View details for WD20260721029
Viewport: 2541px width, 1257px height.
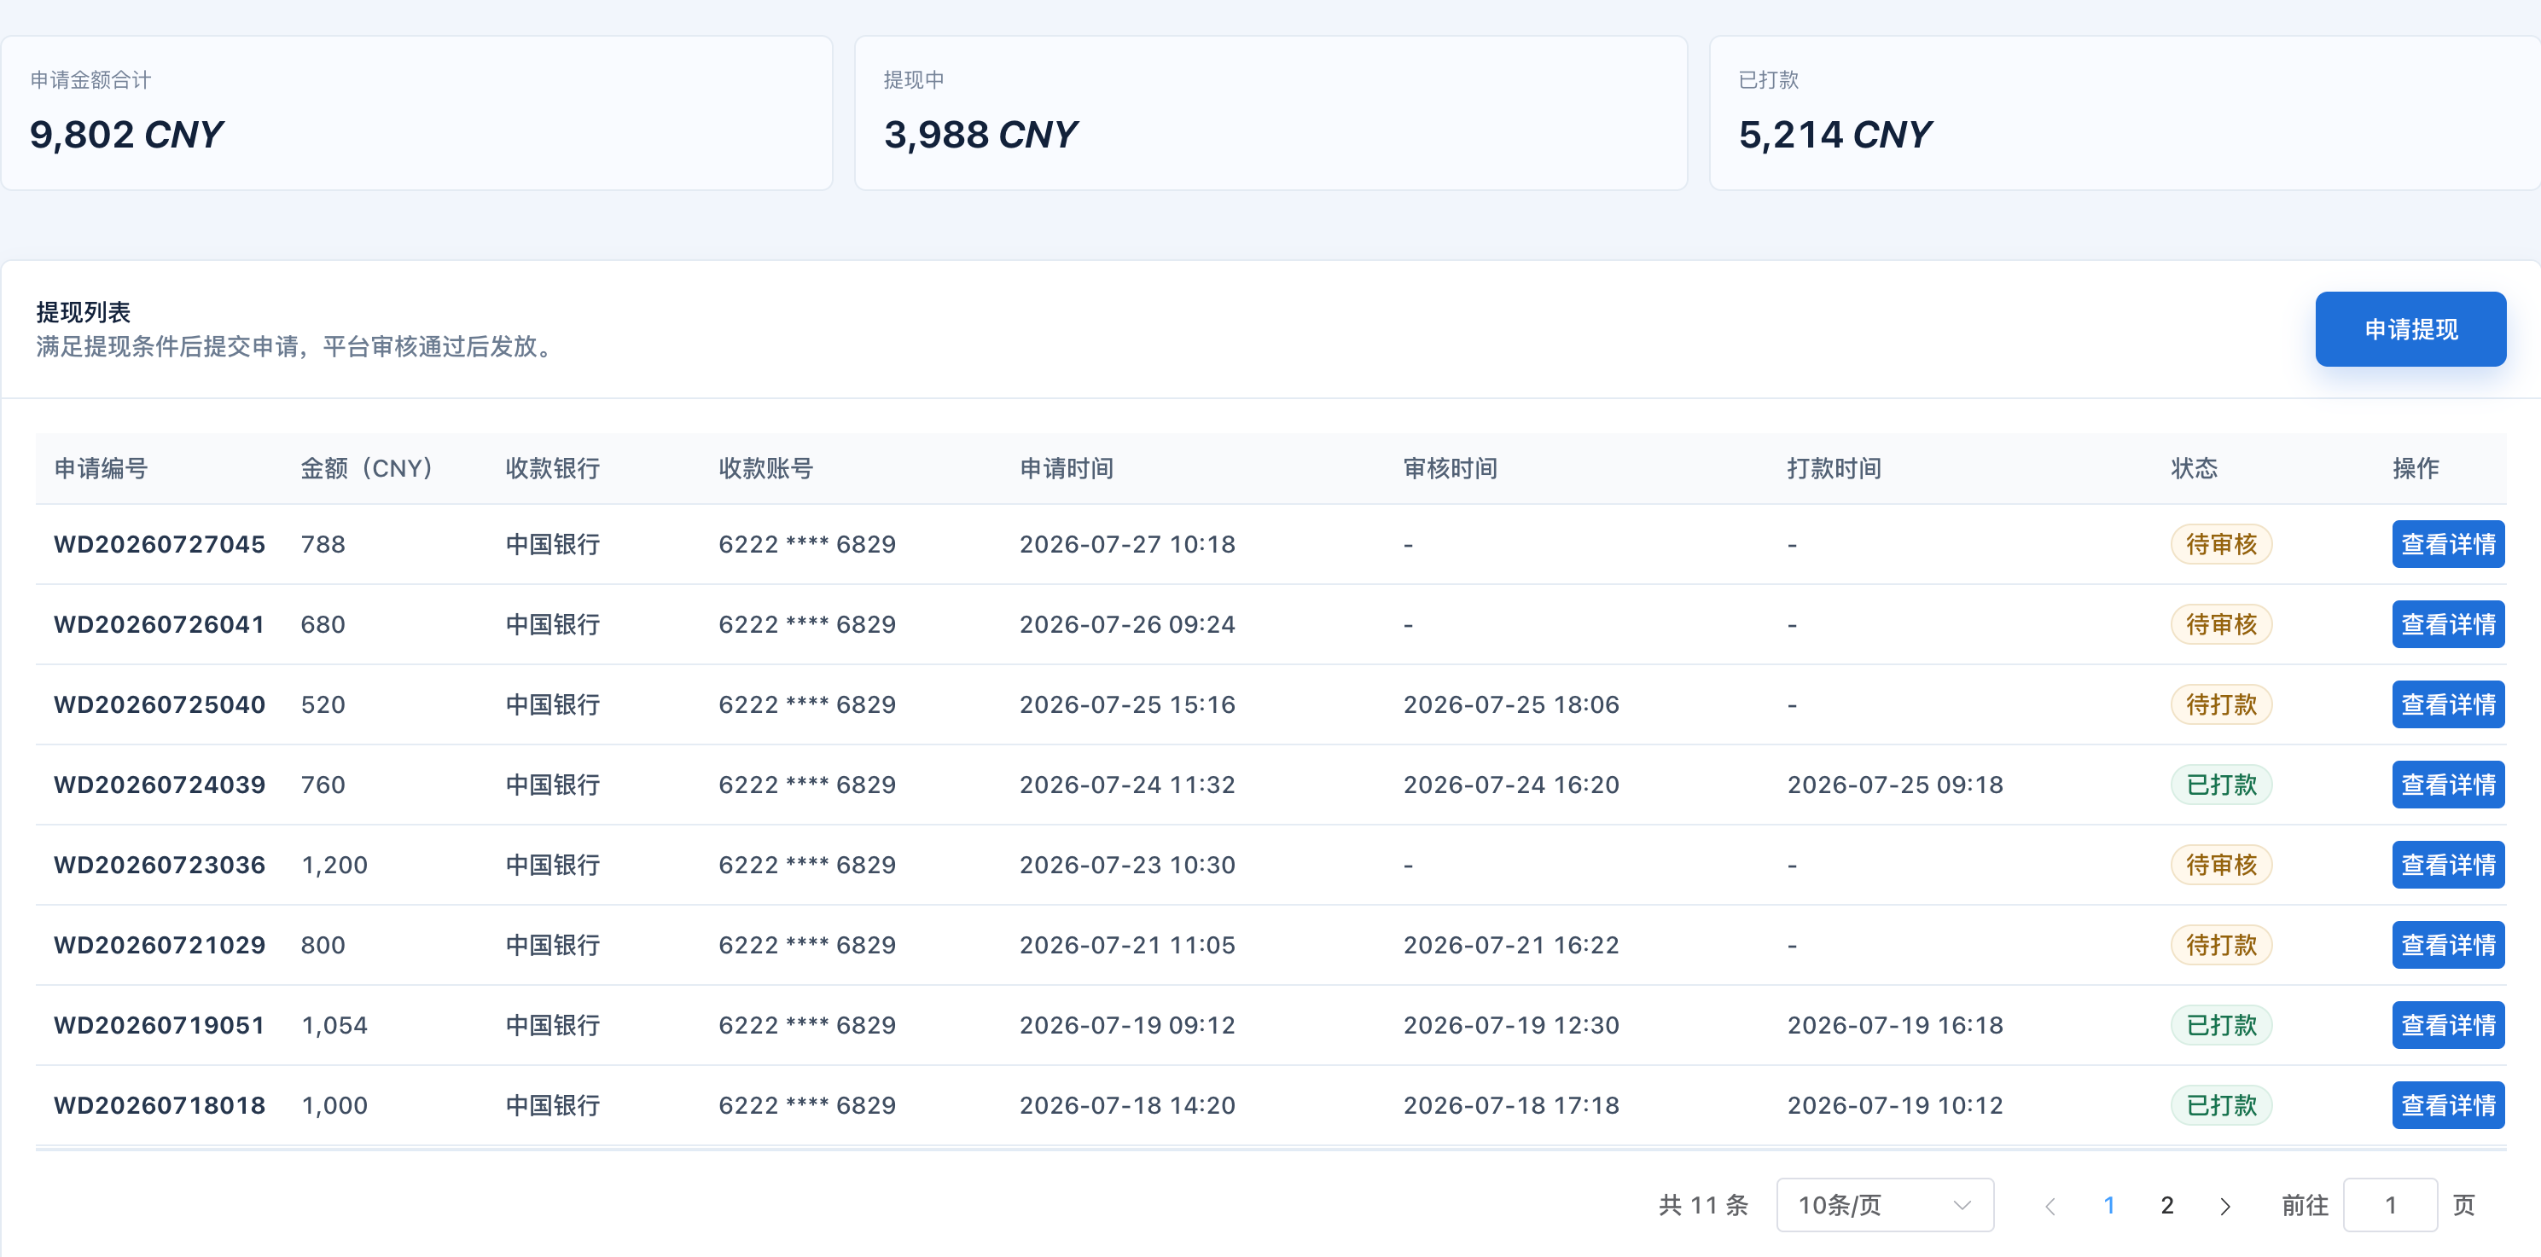tap(2447, 946)
